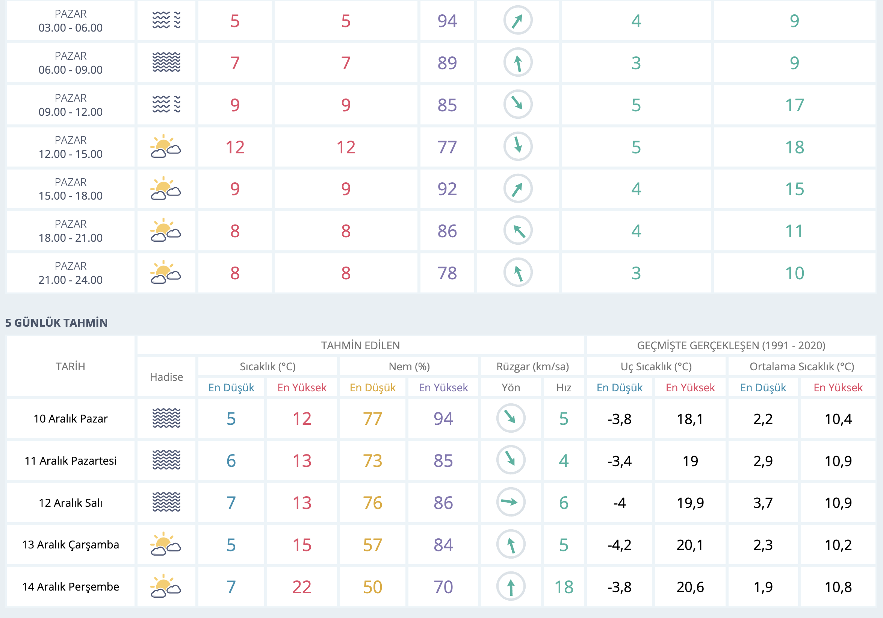The width and height of the screenshot is (883, 618).
Task: Select the 14 Aralık Perşembe date cell
Action: click(x=71, y=586)
